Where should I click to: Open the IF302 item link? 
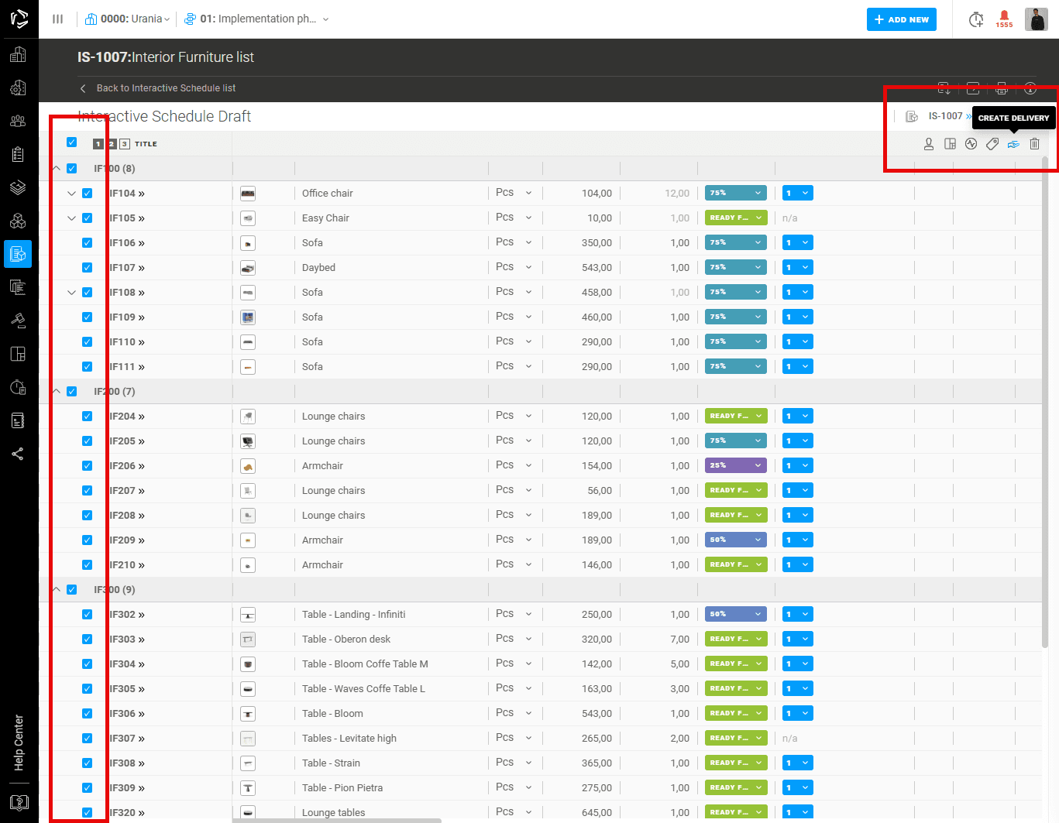(x=127, y=615)
